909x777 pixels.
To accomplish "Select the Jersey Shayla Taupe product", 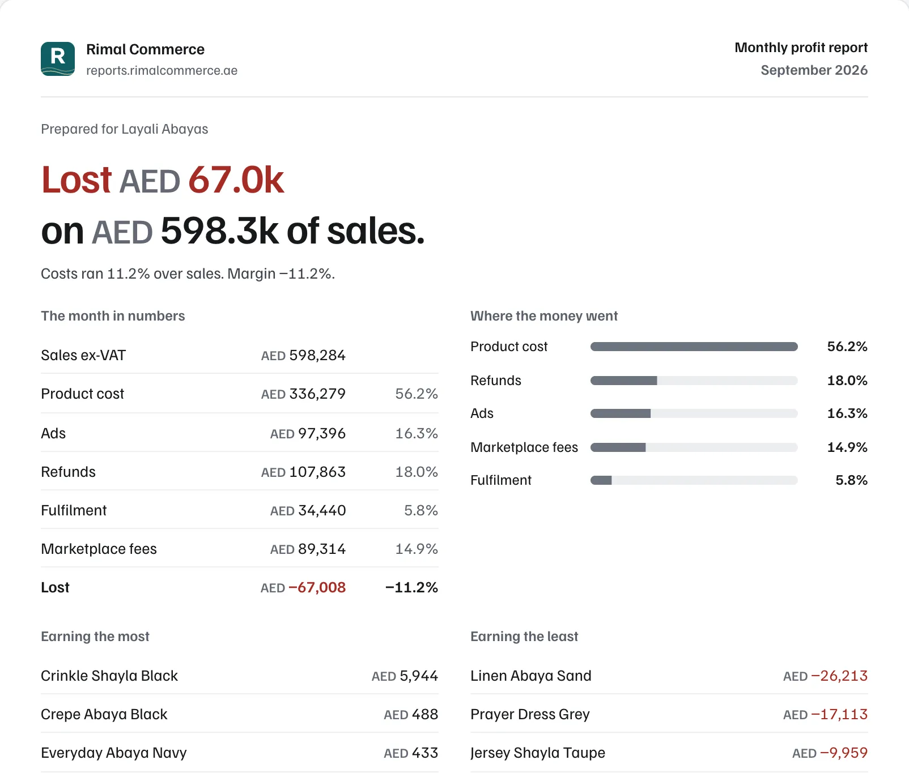I will 538,753.
